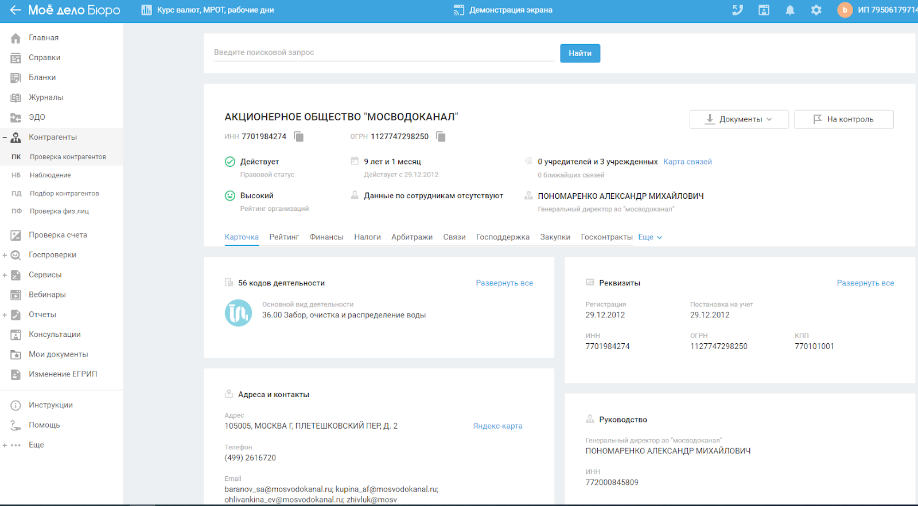
Task: Expand the Сервисы group
Action: tap(5, 275)
